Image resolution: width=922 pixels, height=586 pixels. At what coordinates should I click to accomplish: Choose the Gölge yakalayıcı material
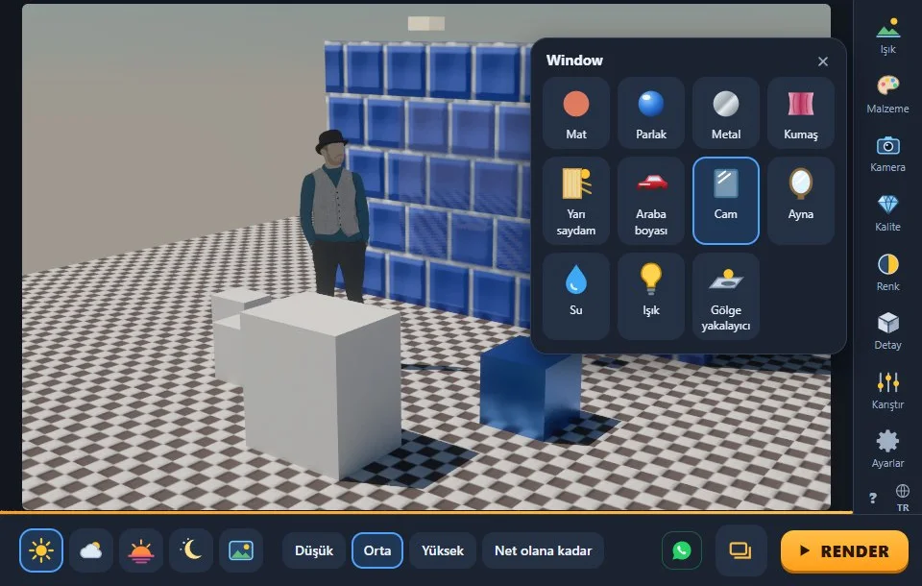(726, 296)
